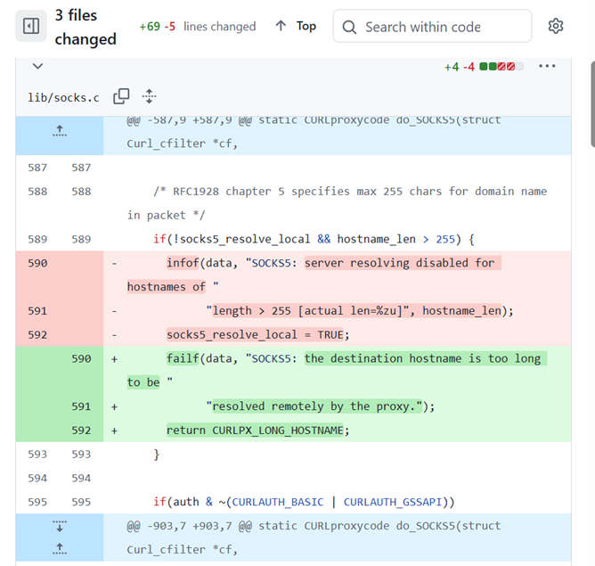The width and height of the screenshot is (595, 566).
Task: Jump to Top of the page
Action: (x=306, y=27)
